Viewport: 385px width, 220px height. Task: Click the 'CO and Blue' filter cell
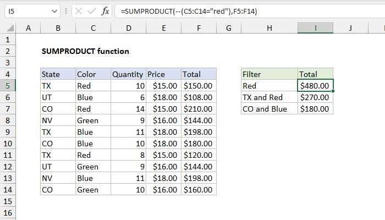pos(269,109)
